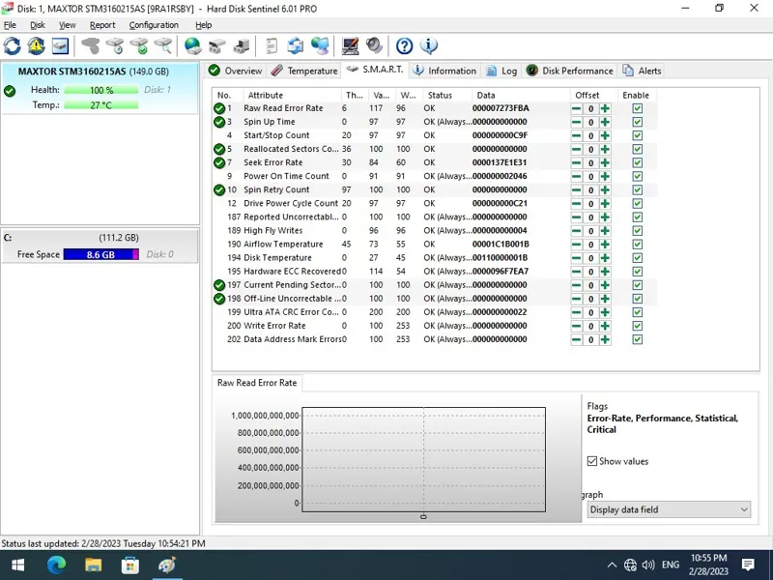Viewport: 773px width, 580px height.
Task: Toggle Enable checkbox for Write Error Rate
Action: tap(637, 326)
